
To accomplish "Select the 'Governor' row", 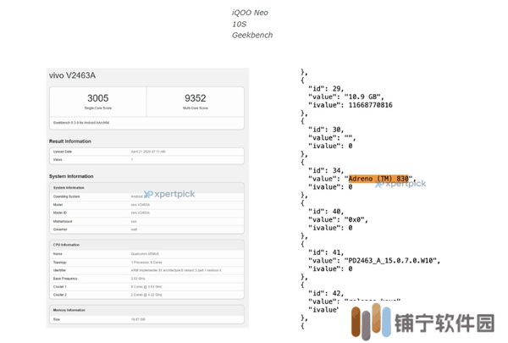I will click(x=146, y=230).
